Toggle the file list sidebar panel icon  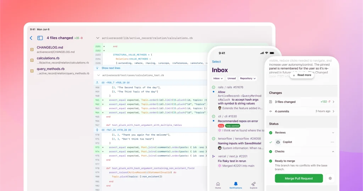[40, 38]
